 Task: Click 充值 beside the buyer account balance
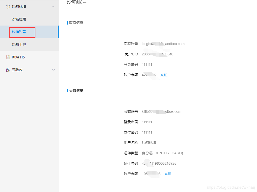point(168,174)
